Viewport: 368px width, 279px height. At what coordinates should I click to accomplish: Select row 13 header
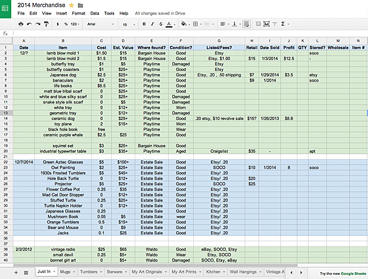pos(6,113)
